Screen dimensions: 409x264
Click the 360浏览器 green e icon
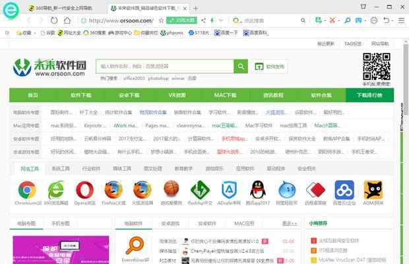(x=56, y=189)
